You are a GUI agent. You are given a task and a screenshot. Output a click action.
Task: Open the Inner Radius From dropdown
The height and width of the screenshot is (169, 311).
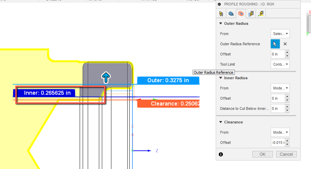pos(280,88)
